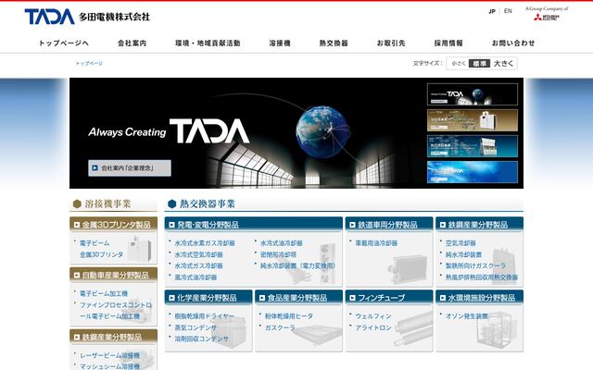This screenshot has height=370, width=593.
Task: Click arrow icon beside 発電·変電分野製品
Action: (x=171, y=225)
